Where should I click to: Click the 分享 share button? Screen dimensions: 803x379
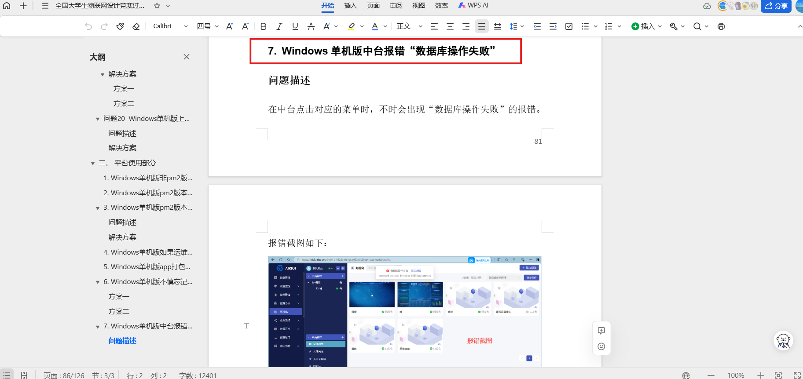[776, 6]
